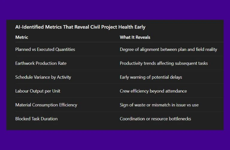
Task: Click the waste or mismatch description text
Action: point(159,105)
